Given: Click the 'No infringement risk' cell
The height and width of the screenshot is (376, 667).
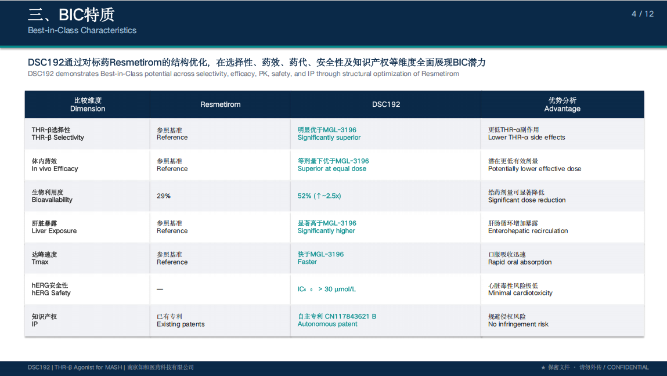Looking at the screenshot, I should (x=518, y=320).
